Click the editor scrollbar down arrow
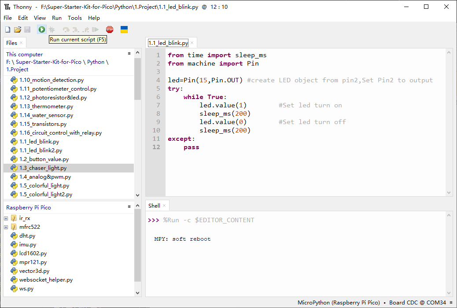 tap(449, 193)
